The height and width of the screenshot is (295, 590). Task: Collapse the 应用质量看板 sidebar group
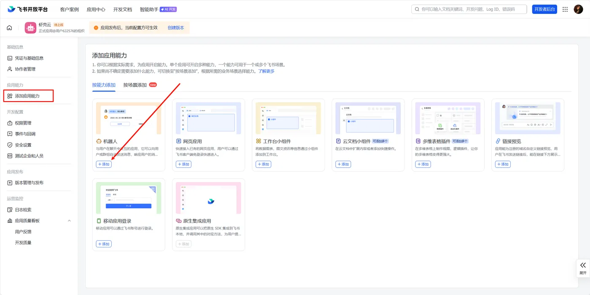[x=69, y=221]
